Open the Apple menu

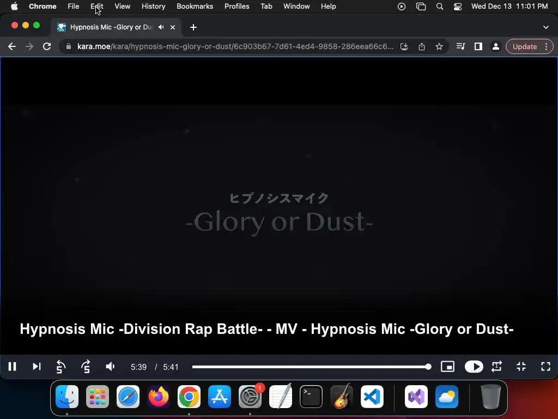(14, 7)
